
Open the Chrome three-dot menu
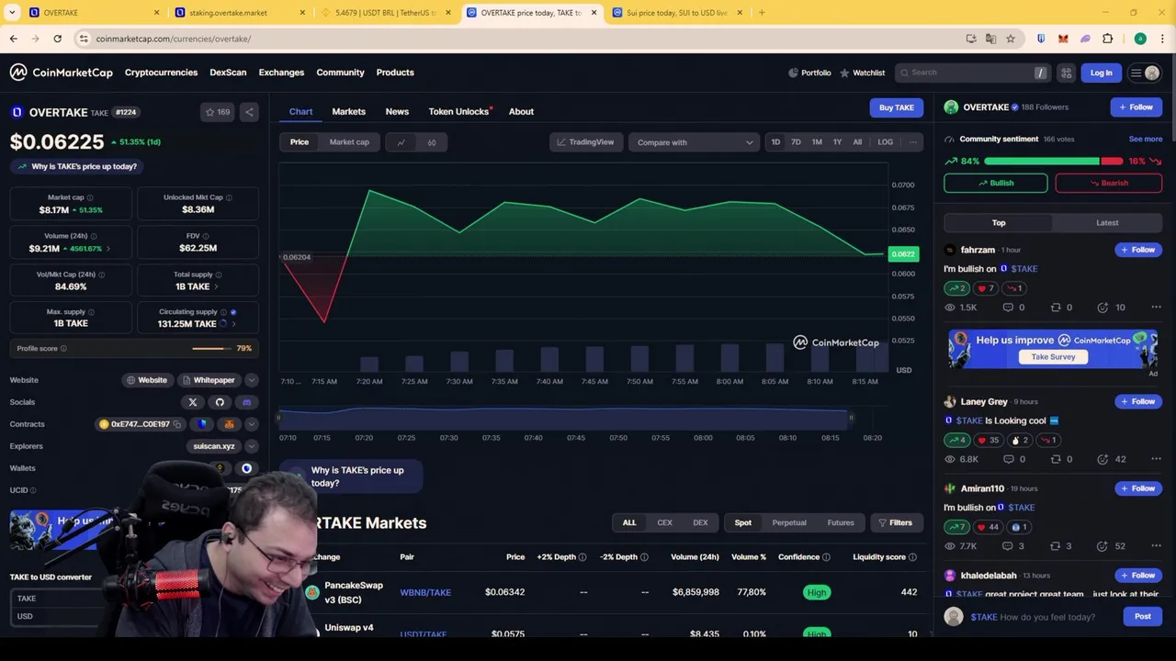tap(1162, 39)
